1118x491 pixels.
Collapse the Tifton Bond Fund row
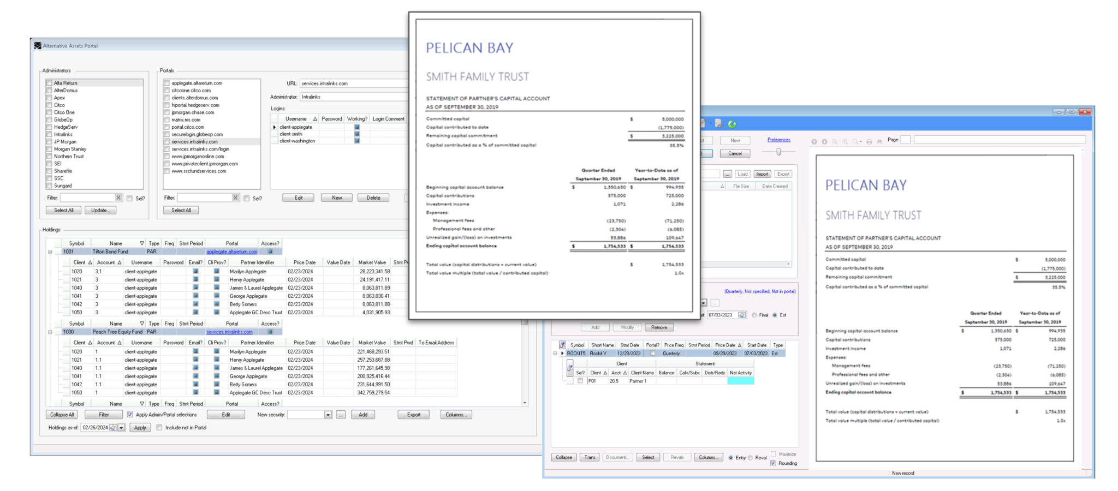click(x=50, y=252)
